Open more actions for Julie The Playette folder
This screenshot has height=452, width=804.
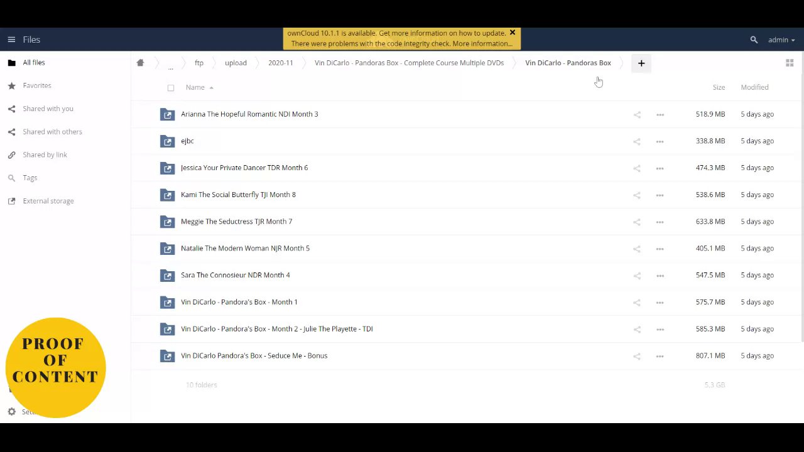pyautogui.click(x=660, y=329)
